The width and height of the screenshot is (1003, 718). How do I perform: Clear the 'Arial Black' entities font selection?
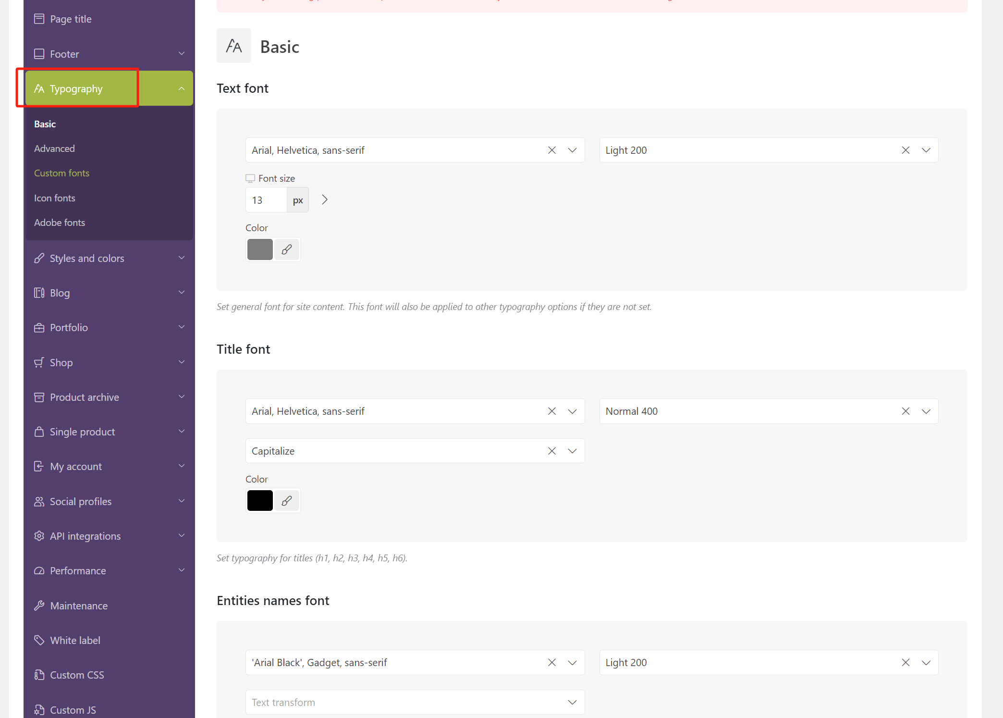(x=552, y=663)
